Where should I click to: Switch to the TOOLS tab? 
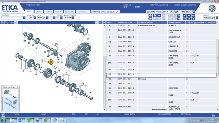pos(49,12)
